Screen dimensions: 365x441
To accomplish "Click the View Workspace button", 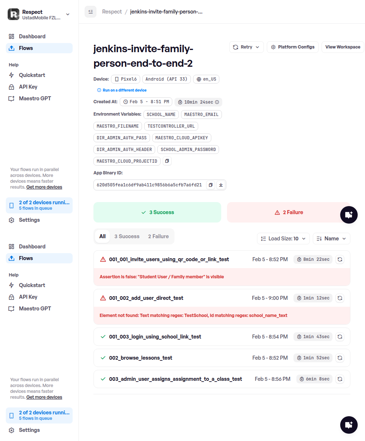I will [x=342, y=47].
